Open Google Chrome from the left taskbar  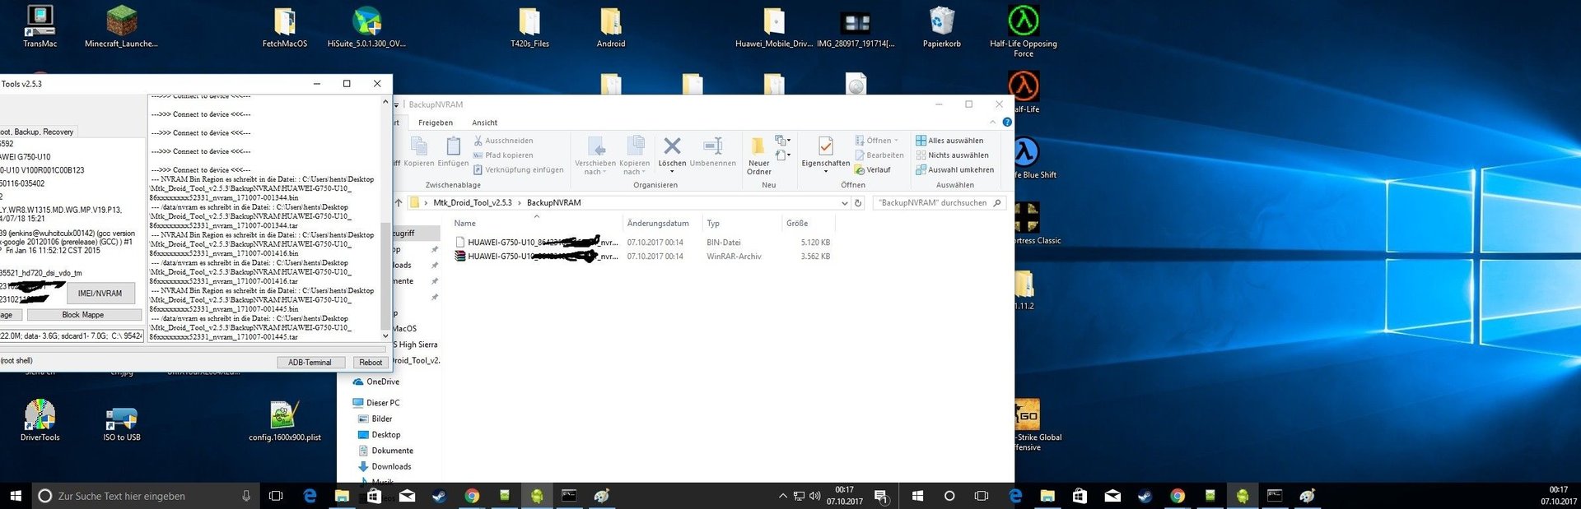click(x=472, y=496)
